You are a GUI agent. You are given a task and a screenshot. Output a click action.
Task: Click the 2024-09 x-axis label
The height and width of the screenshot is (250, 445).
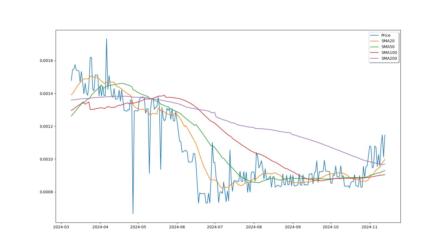293,227
